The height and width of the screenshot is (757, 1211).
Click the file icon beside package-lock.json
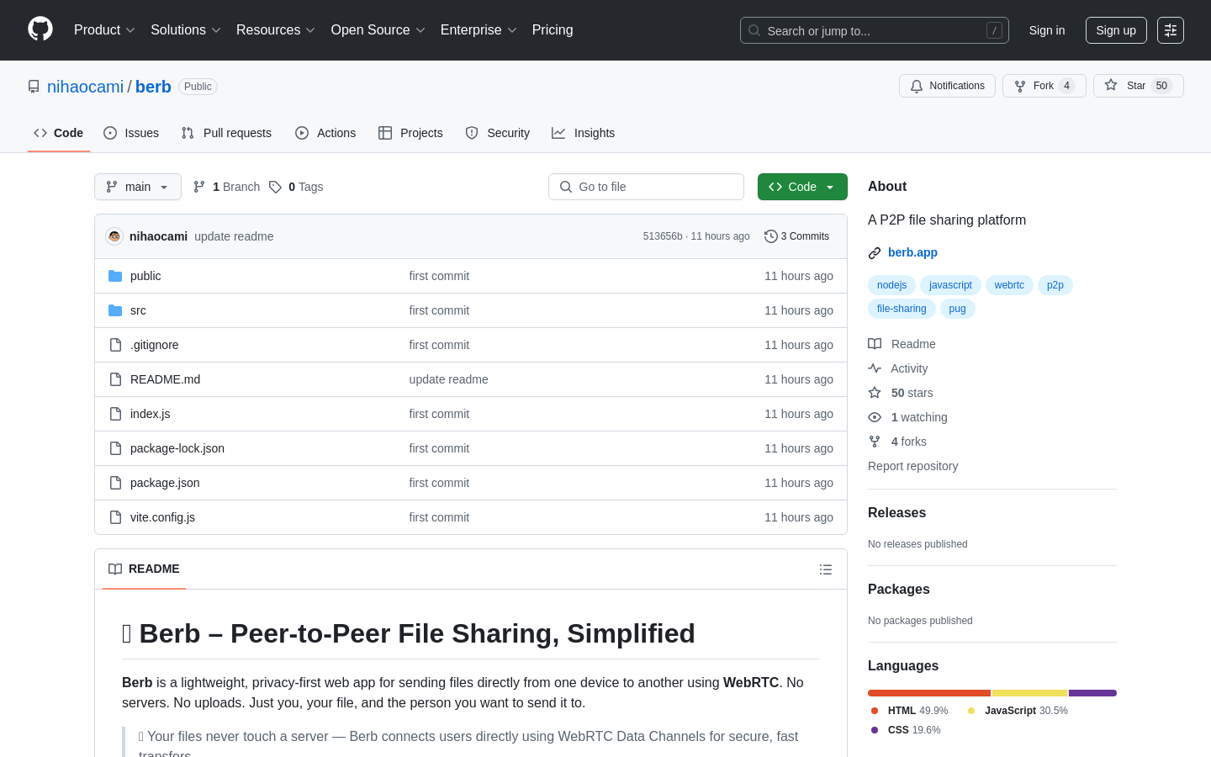pos(115,448)
